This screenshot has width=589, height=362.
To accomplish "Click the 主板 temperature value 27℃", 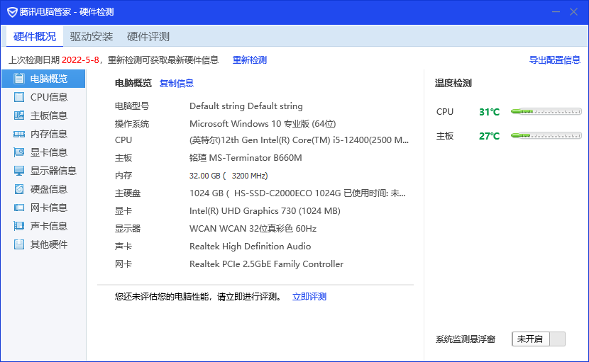I will coord(489,136).
